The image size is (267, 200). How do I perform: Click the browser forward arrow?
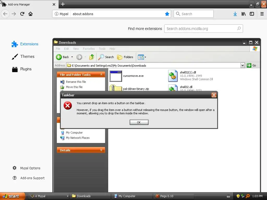[x=14, y=14]
